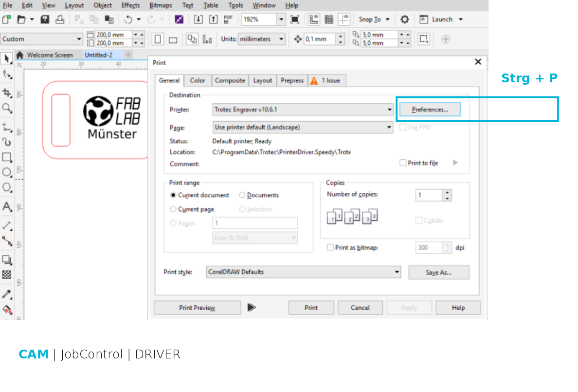578x392 pixels.
Task: Open the 1 Issue tab
Action: pos(326,80)
